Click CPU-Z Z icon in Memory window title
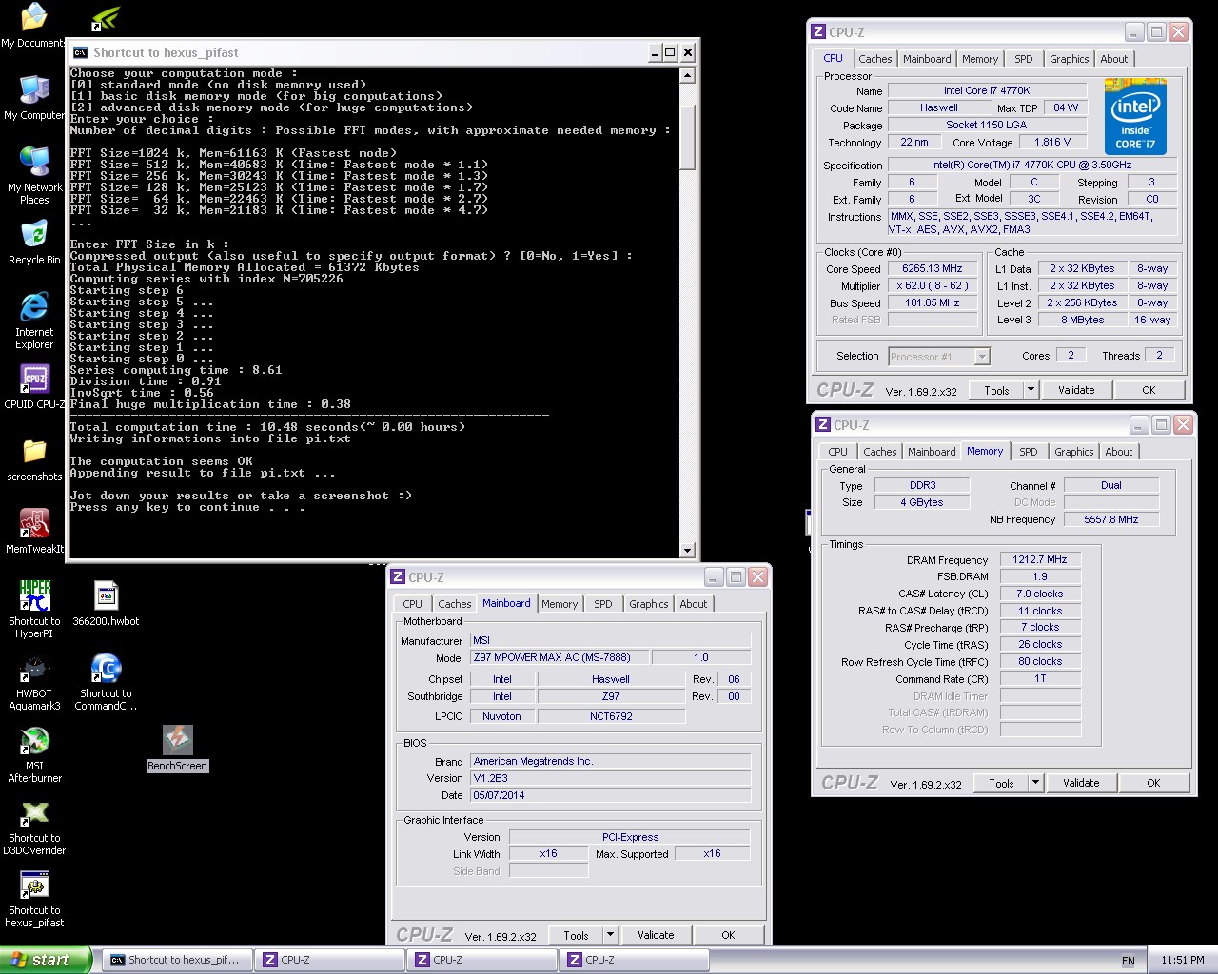1218x974 pixels. click(823, 425)
